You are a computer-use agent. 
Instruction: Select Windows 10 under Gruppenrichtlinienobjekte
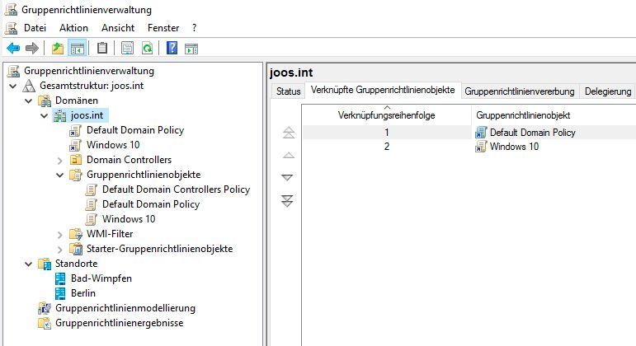129,219
